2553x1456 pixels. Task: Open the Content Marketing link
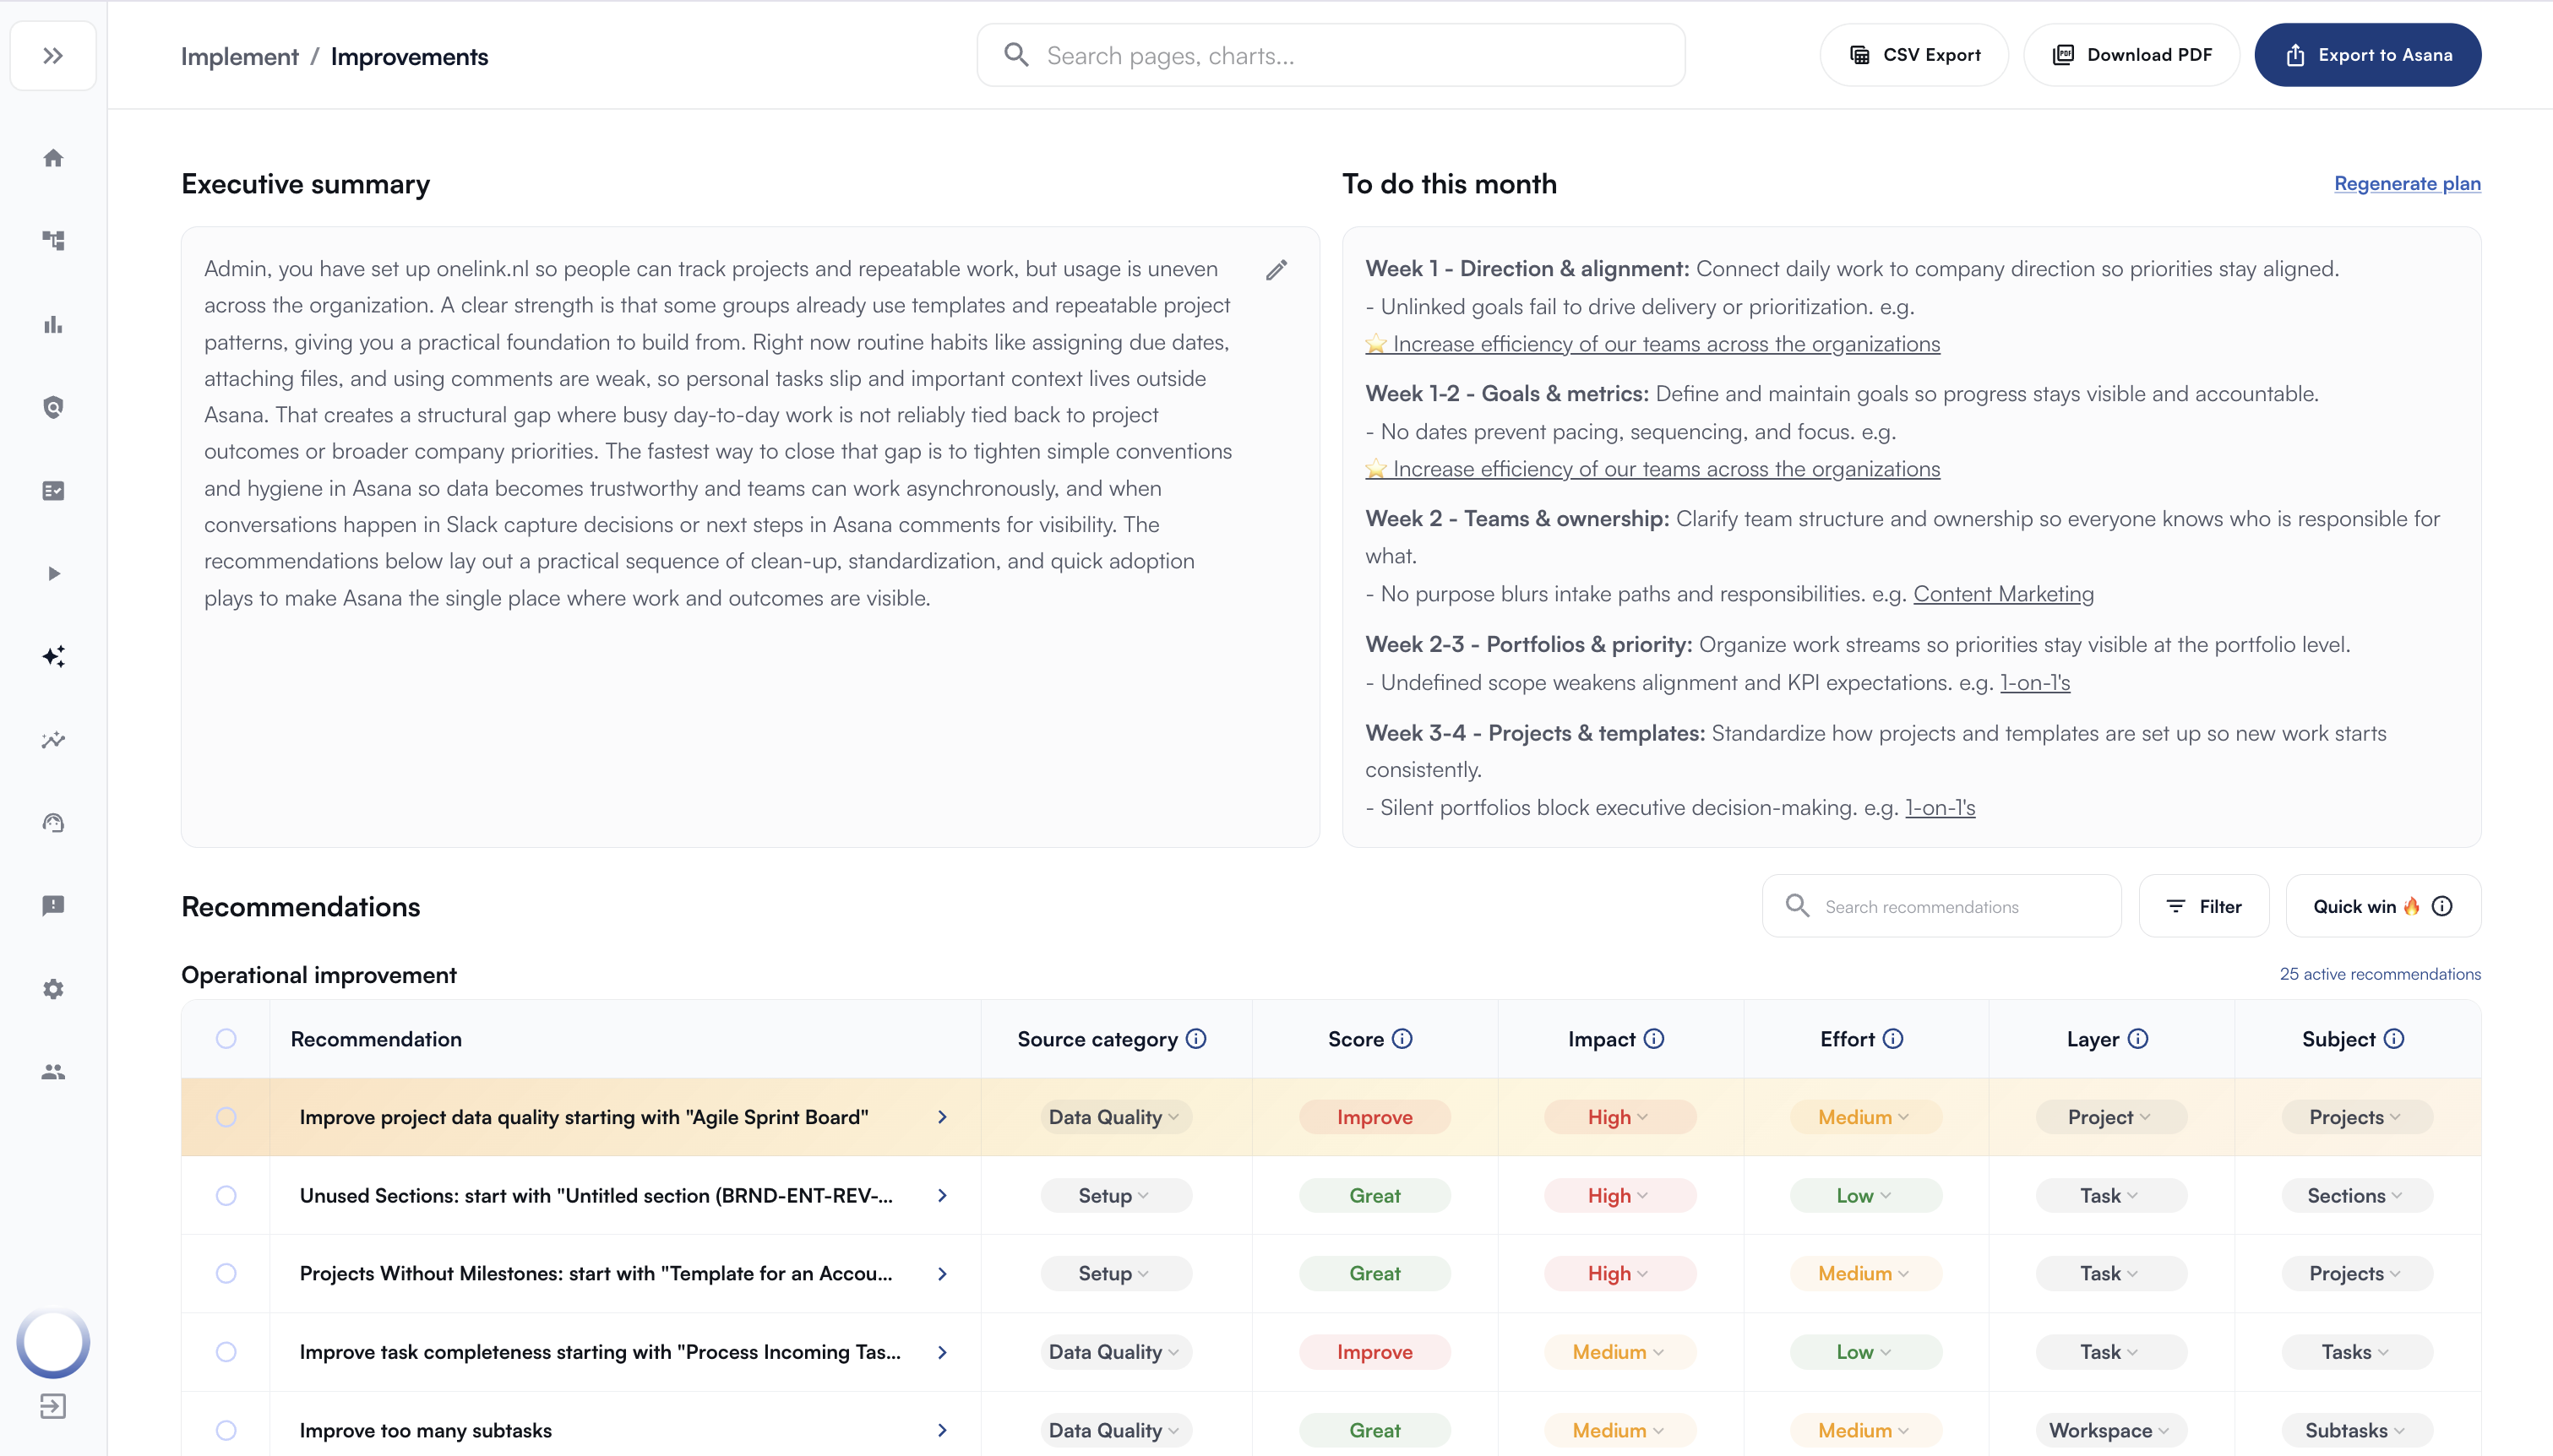[2003, 594]
